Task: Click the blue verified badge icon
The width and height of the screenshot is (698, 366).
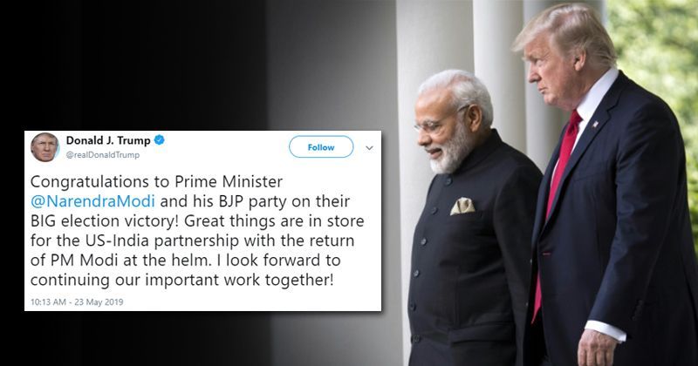Action: (x=160, y=140)
